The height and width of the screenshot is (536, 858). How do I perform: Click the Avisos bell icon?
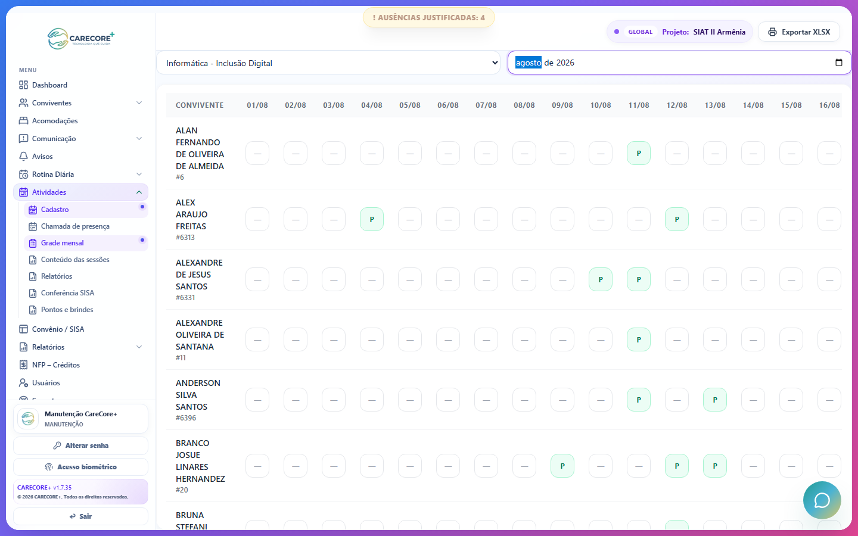pos(23,157)
